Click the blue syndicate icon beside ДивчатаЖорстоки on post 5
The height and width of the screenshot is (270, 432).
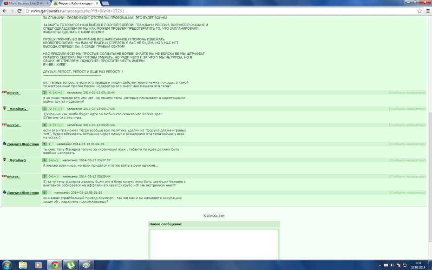coord(4,144)
